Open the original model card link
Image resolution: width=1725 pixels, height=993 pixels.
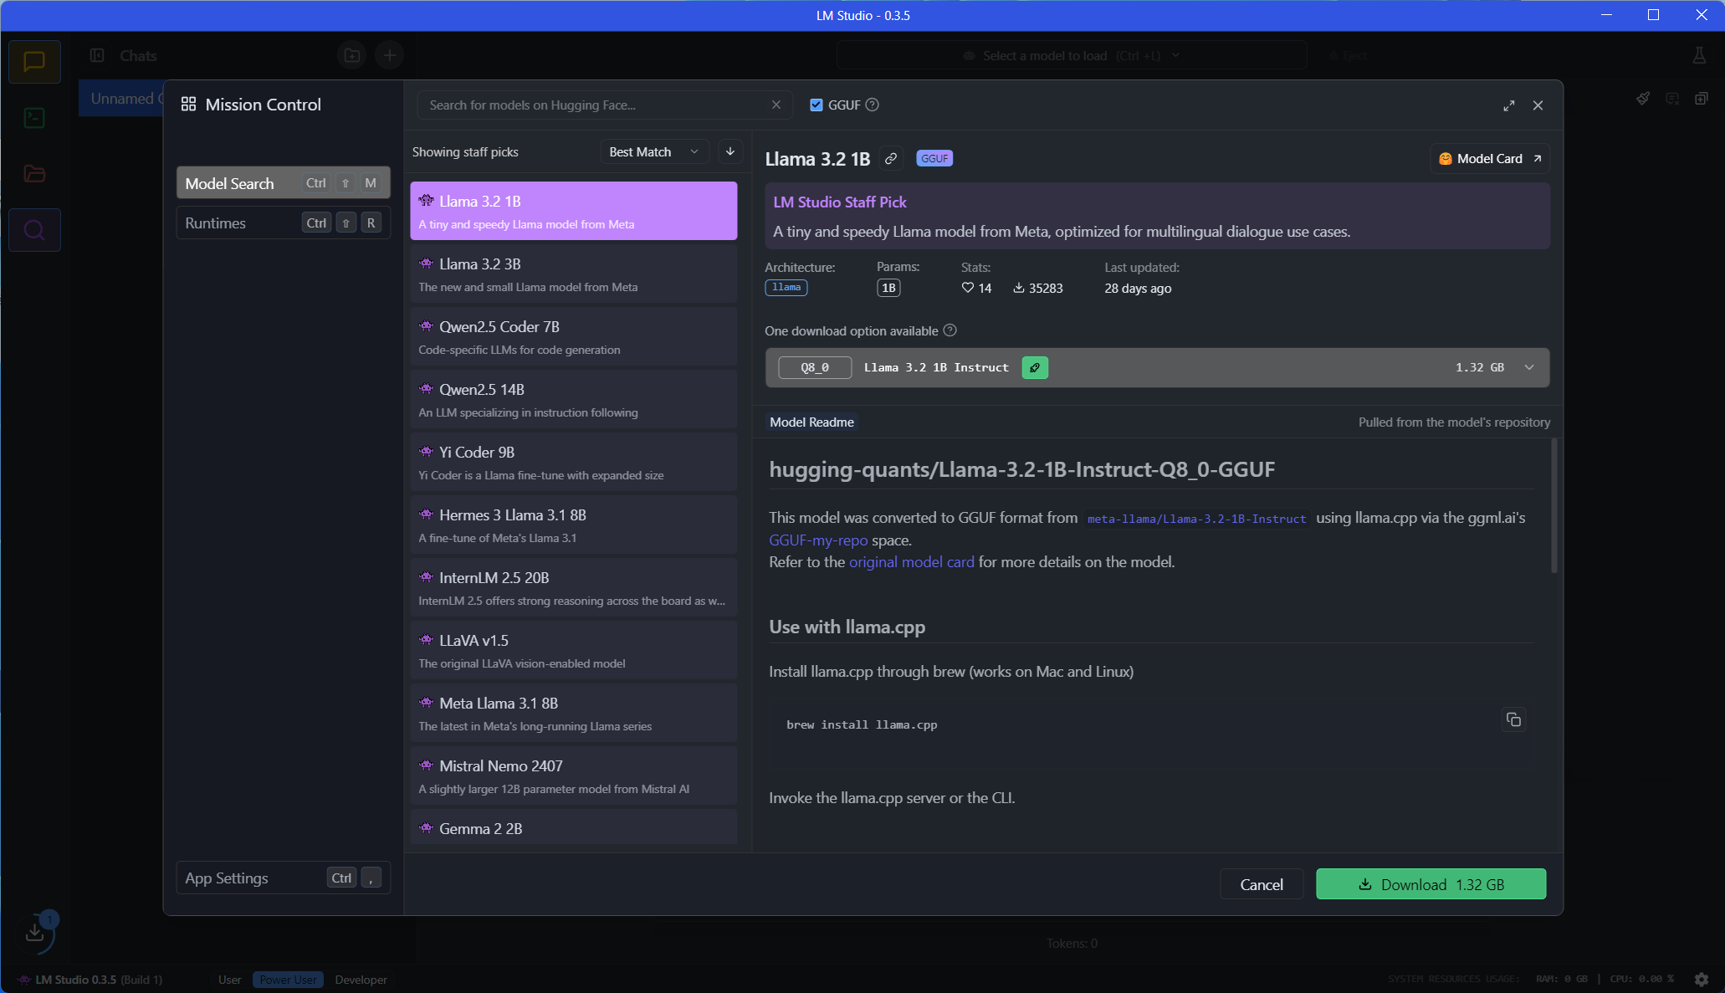point(911,562)
